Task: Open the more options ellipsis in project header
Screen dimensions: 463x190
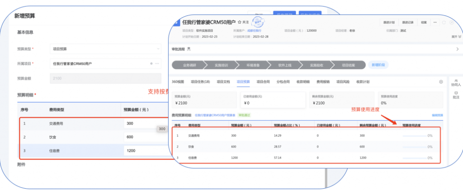Action: point(435,23)
